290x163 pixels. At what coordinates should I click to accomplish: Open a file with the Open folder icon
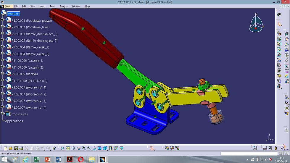point(11,148)
